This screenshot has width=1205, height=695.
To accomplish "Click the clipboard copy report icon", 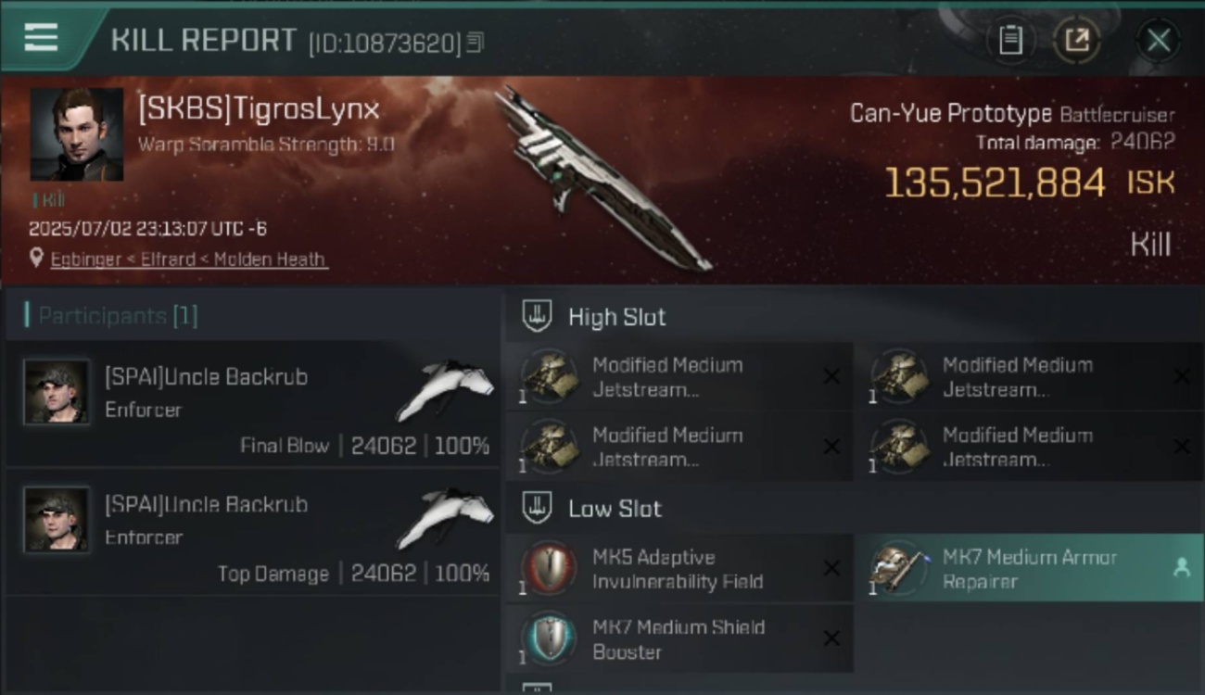I will pos(1010,40).
